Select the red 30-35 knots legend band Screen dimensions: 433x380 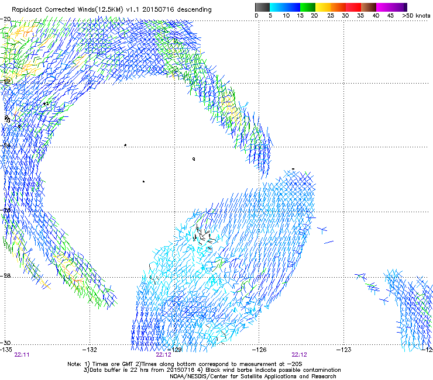(x=353, y=7)
